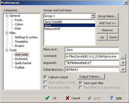The image size is (129, 103).
Task: Select Keyboard in the Categories tree
Action: tap(21, 59)
